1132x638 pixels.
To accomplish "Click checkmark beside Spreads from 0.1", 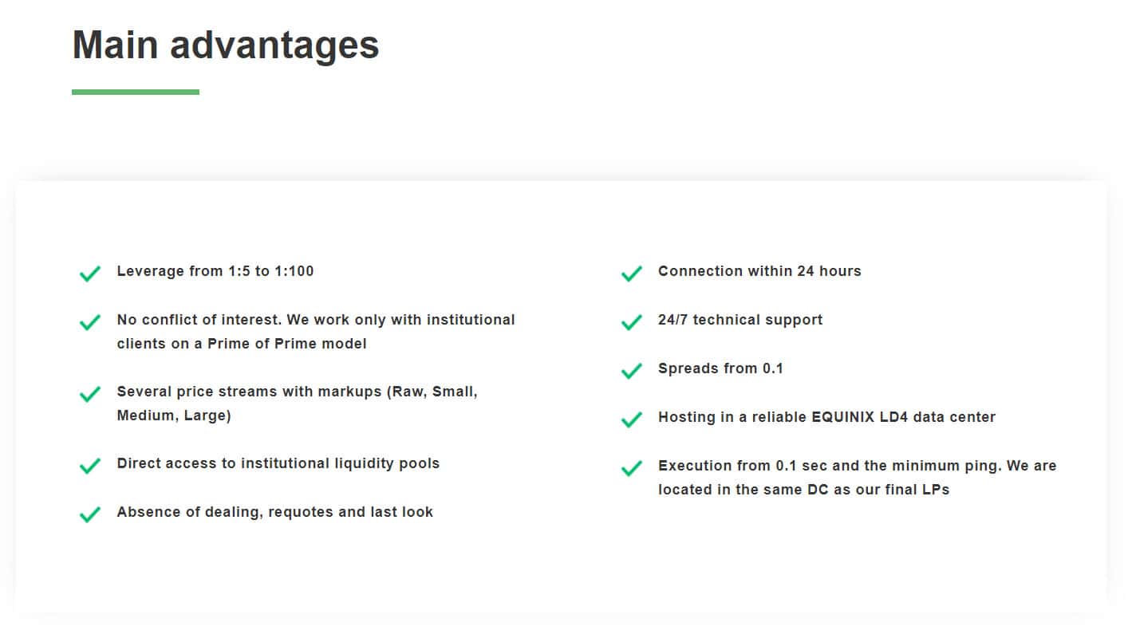I will [631, 371].
